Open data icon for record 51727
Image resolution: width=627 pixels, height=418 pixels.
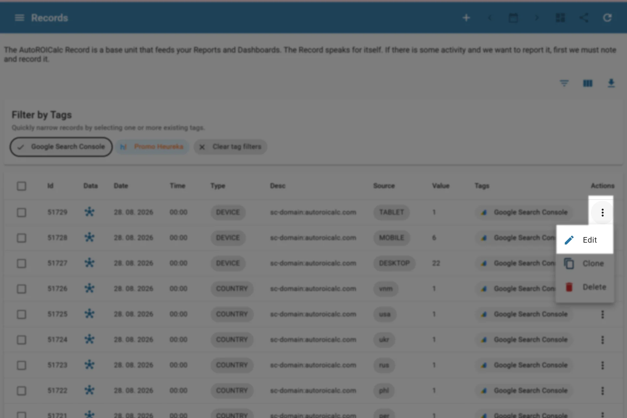[89, 263]
